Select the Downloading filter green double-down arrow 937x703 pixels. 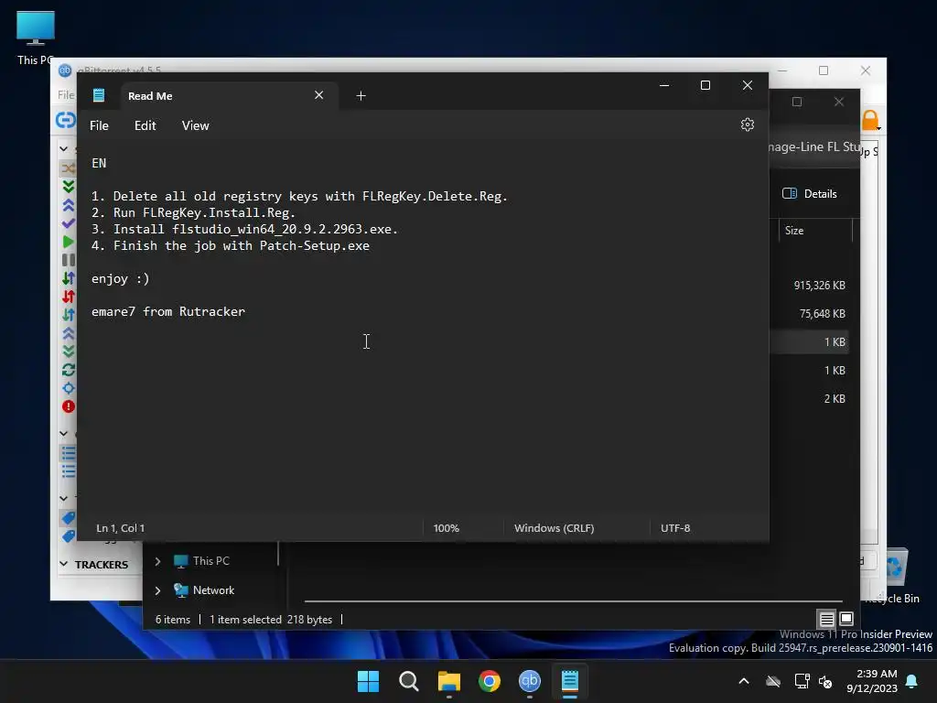[x=68, y=187]
